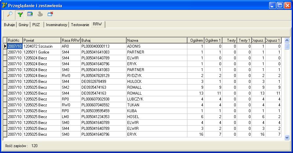293x153 pixels.
Task: Open the PUZ tab
Action: 36,25
